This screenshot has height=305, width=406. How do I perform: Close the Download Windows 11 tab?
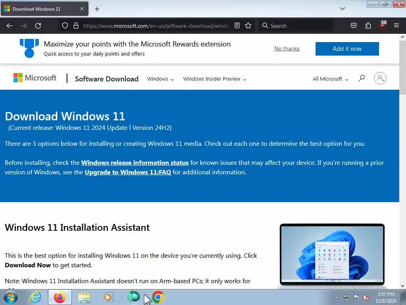(82, 9)
